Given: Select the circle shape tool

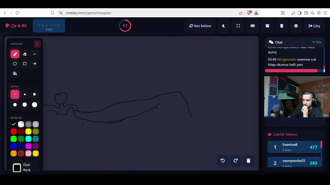Looking at the screenshot, I should pyautogui.click(x=15, y=64).
